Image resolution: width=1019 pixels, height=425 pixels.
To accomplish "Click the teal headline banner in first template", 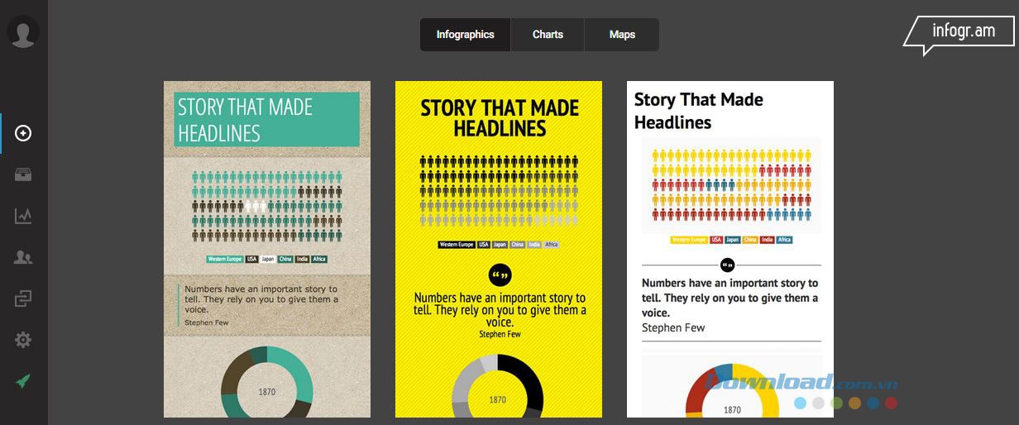I will [267, 119].
